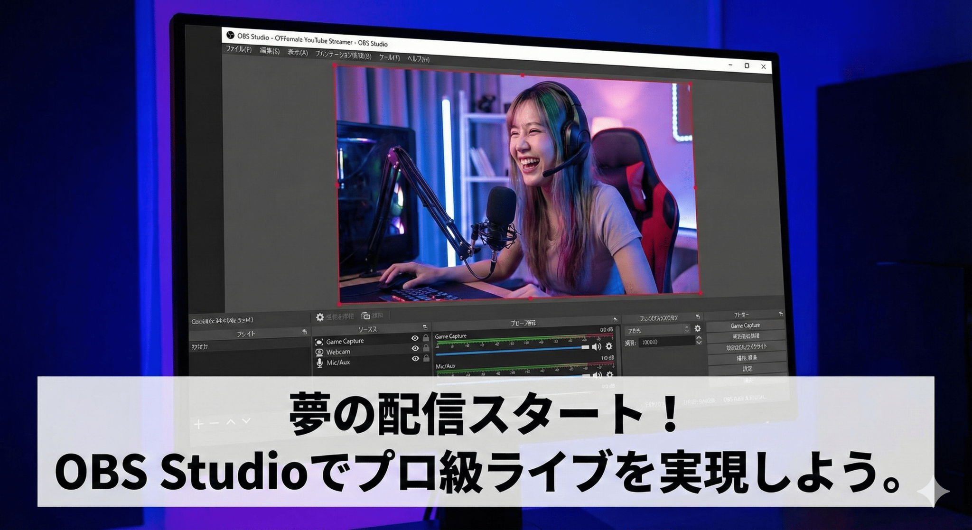Image resolution: width=972 pixels, height=530 pixels.
Task: Expand the scene transition dropdown
Action: pos(687,330)
